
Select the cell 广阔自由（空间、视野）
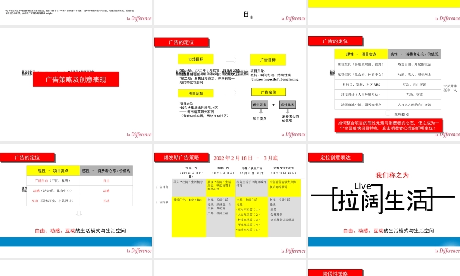click(x=53, y=181)
